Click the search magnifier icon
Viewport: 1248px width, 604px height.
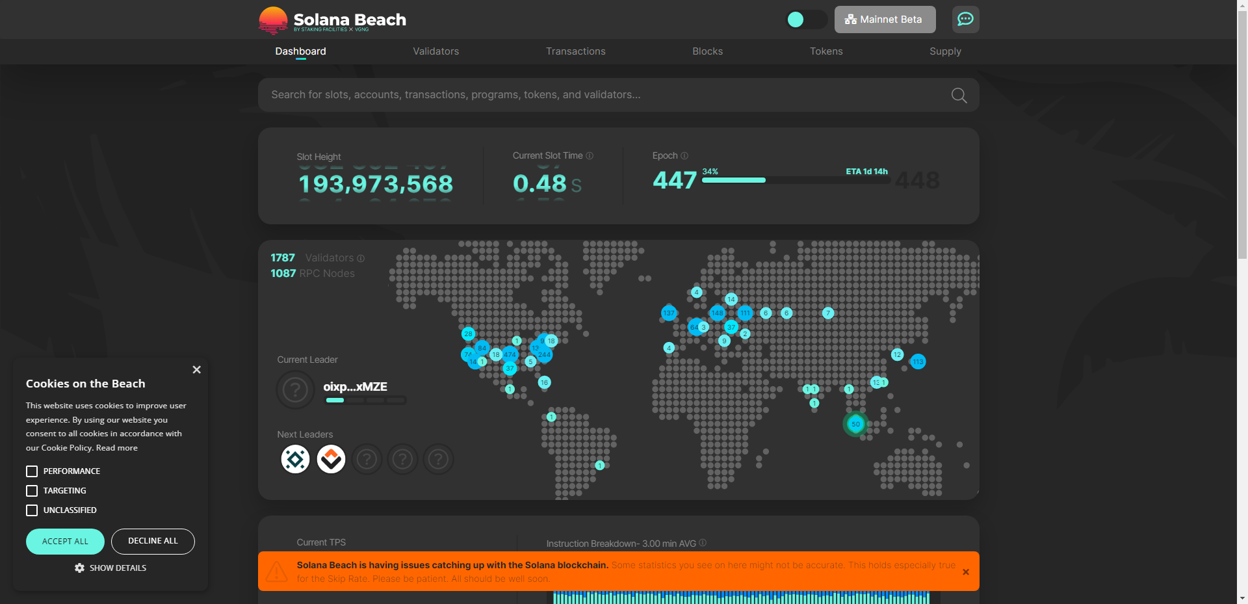959,96
